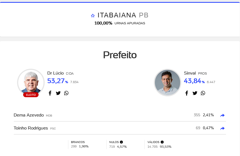The height and width of the screenshot is (156, 240).
Task: Share Sinval result on Twitter
Action: (x=195, y=93)
